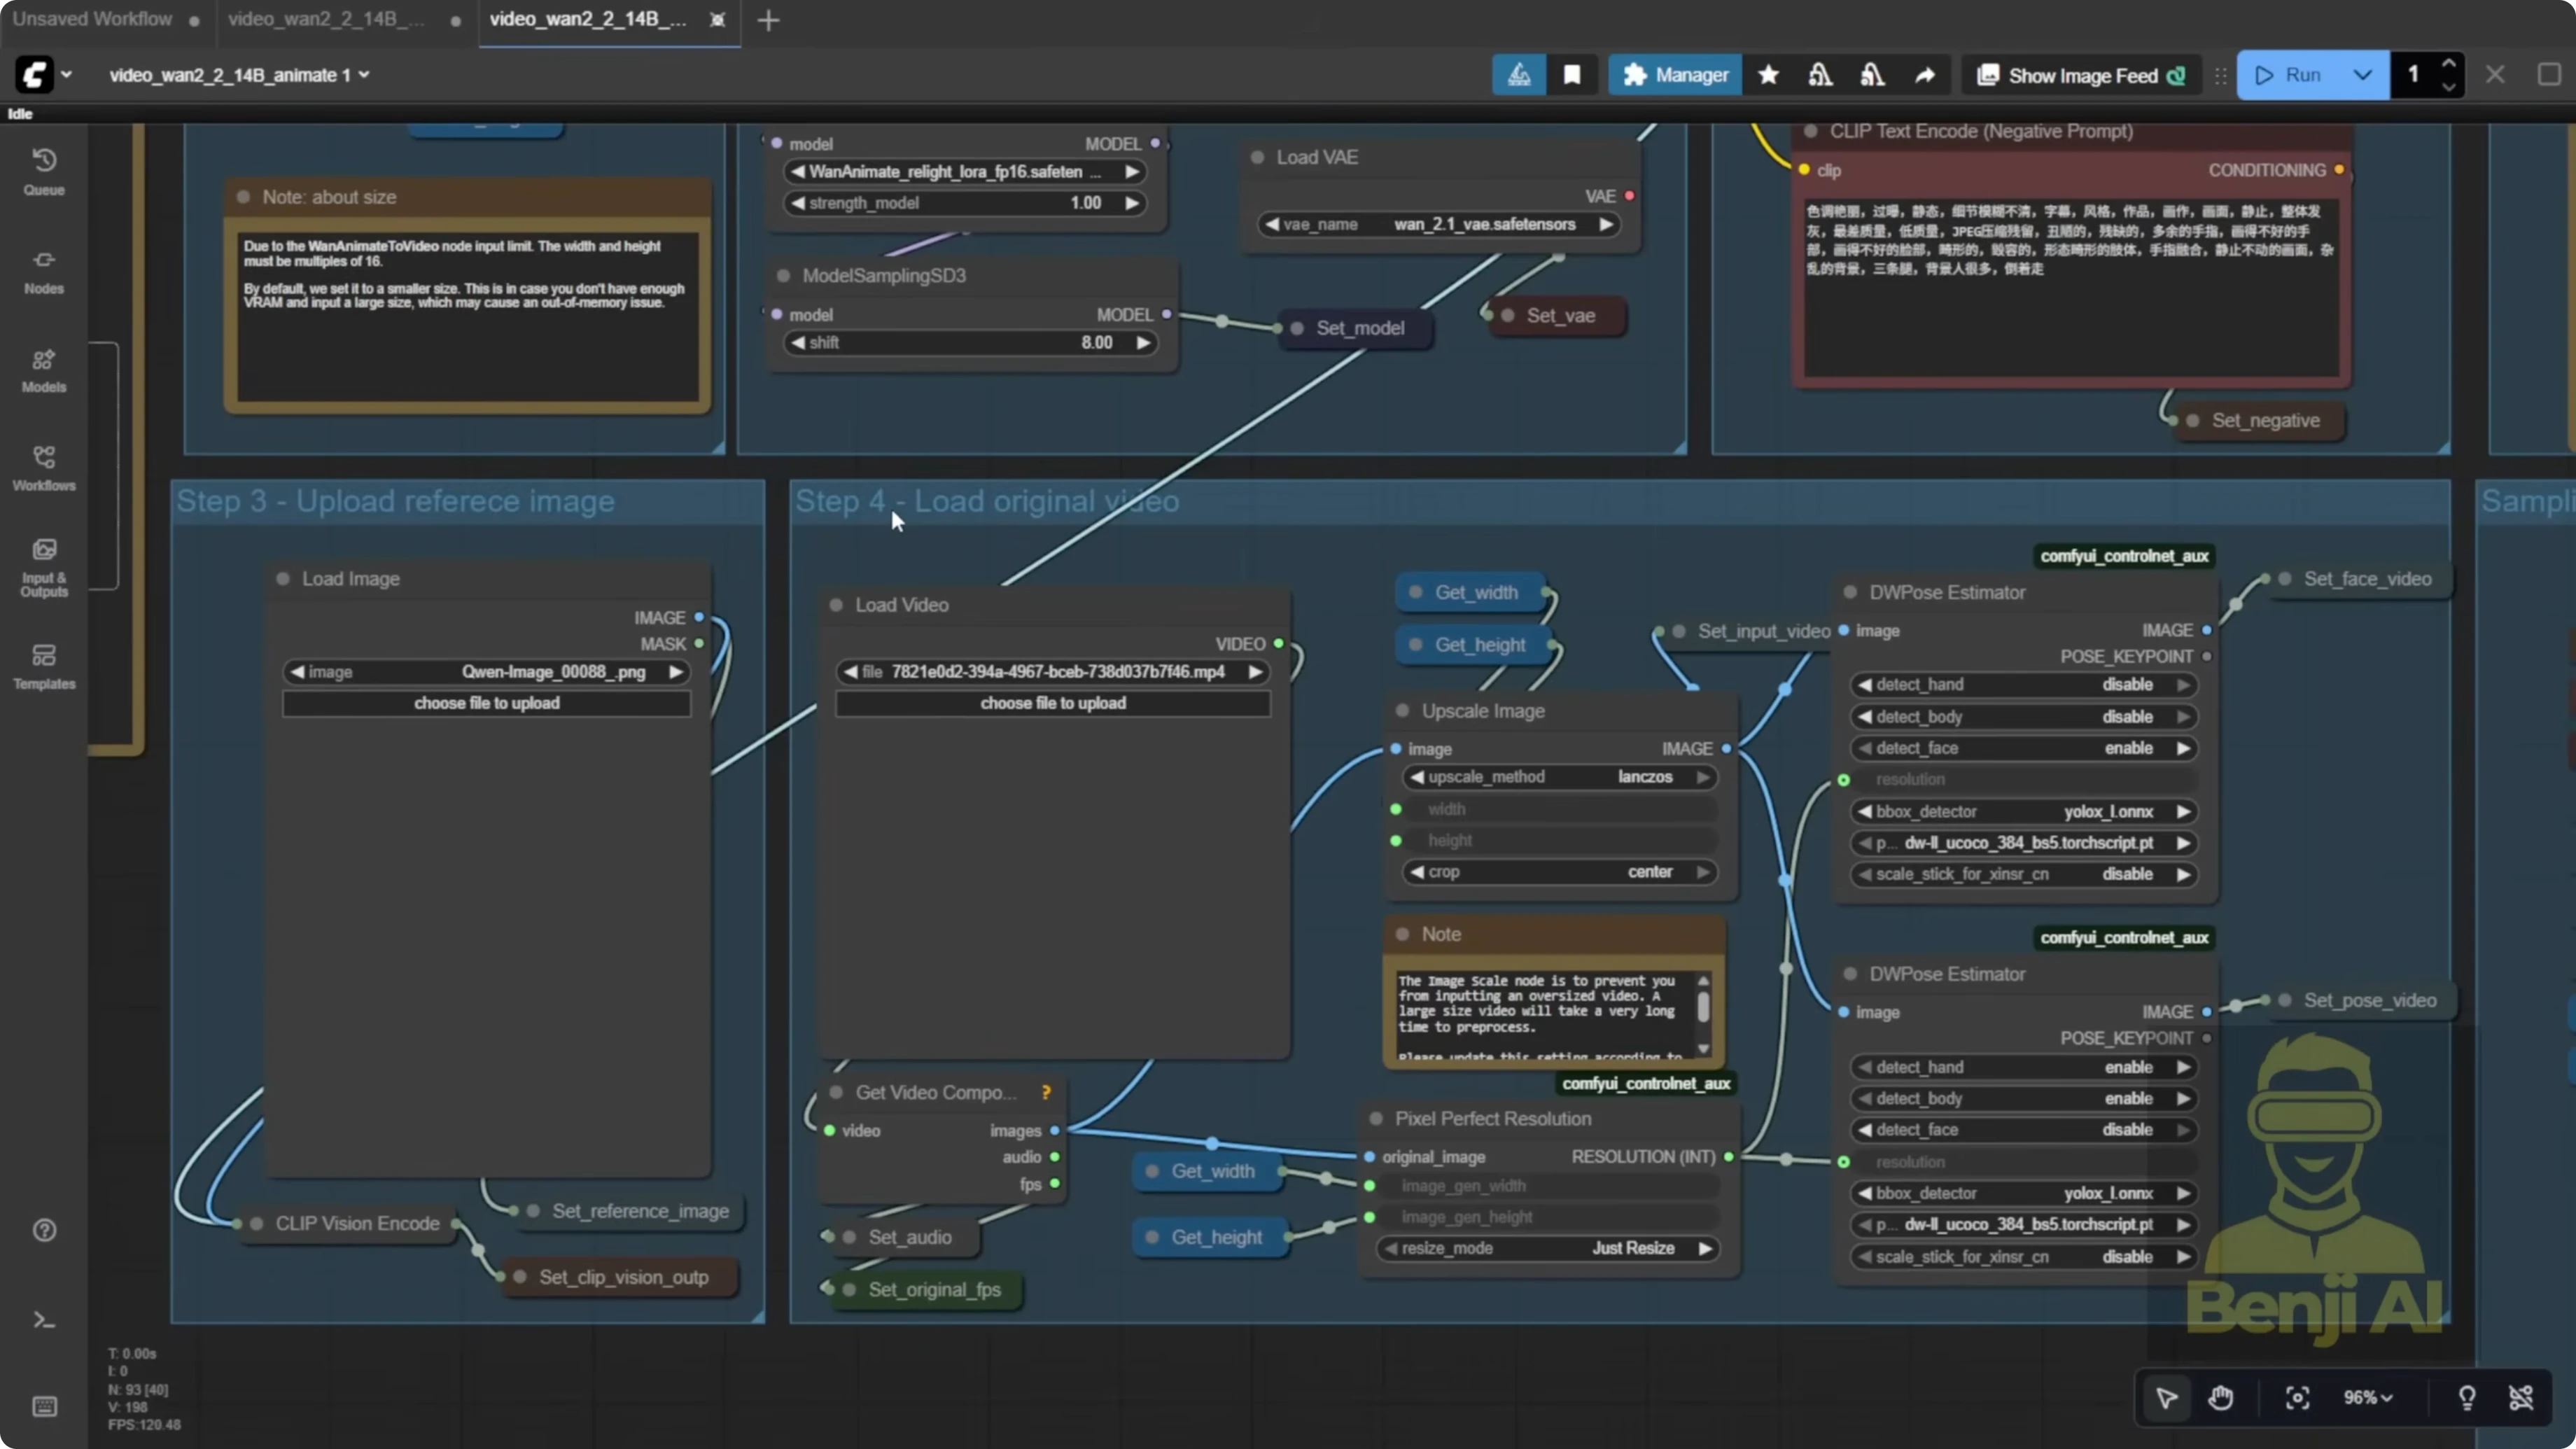Click choose file to upload in Load Video

(x=1052, y=703)
